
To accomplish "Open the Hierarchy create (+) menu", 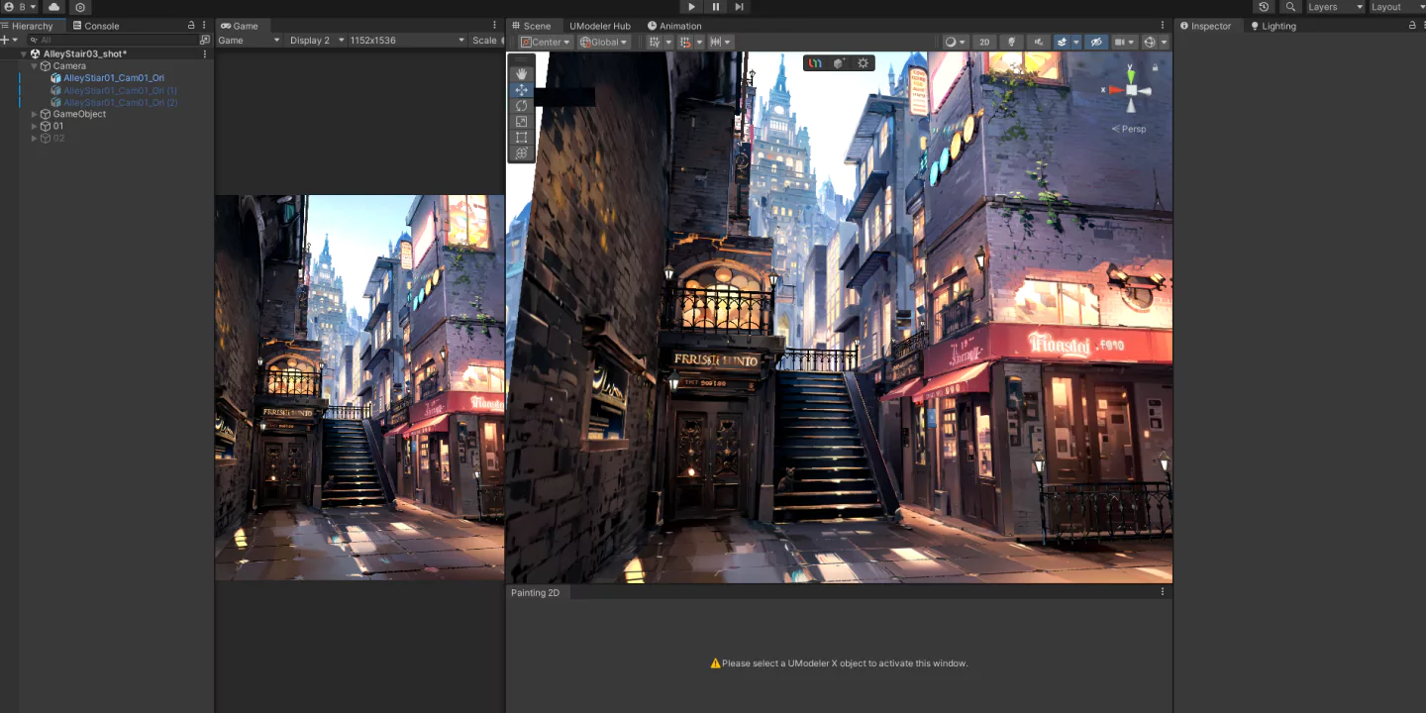I will tap(8, 41).
